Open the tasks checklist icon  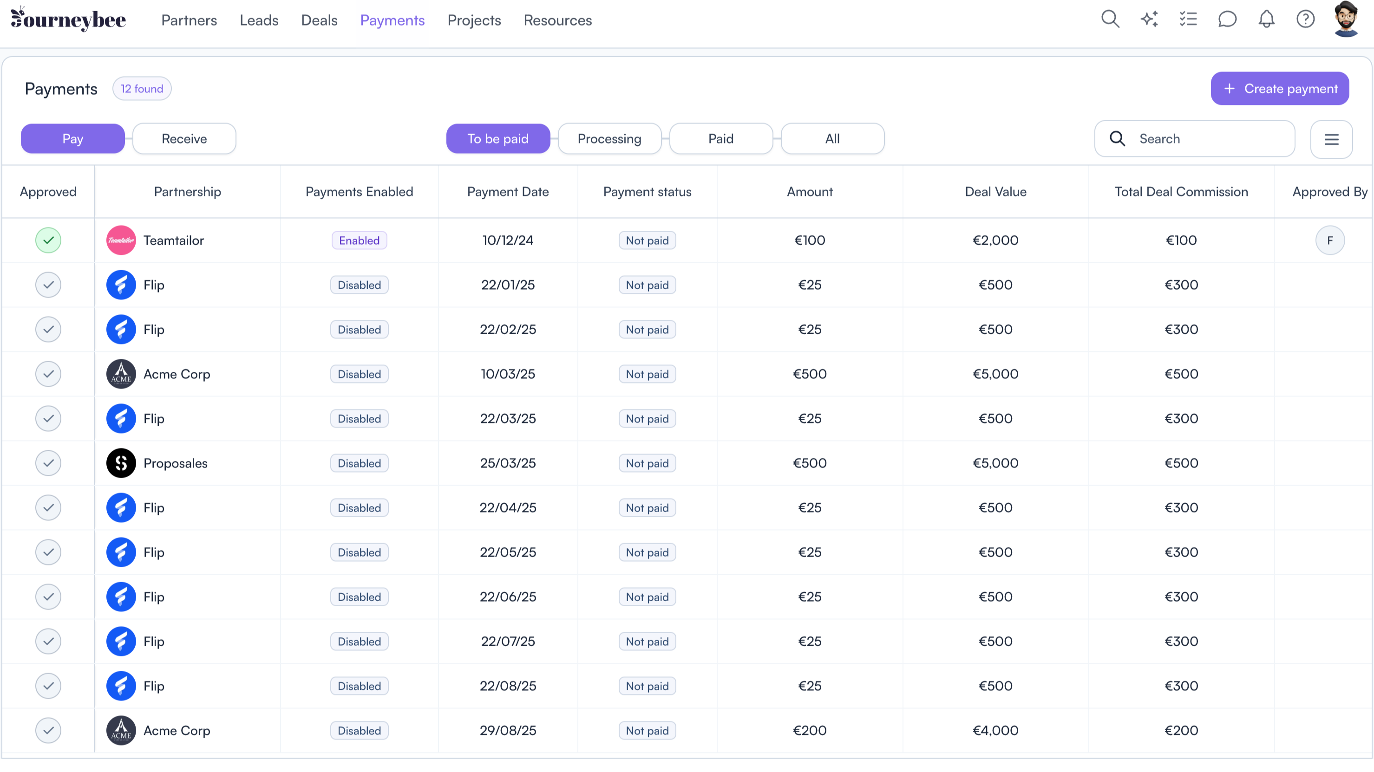coord(1188,19)
